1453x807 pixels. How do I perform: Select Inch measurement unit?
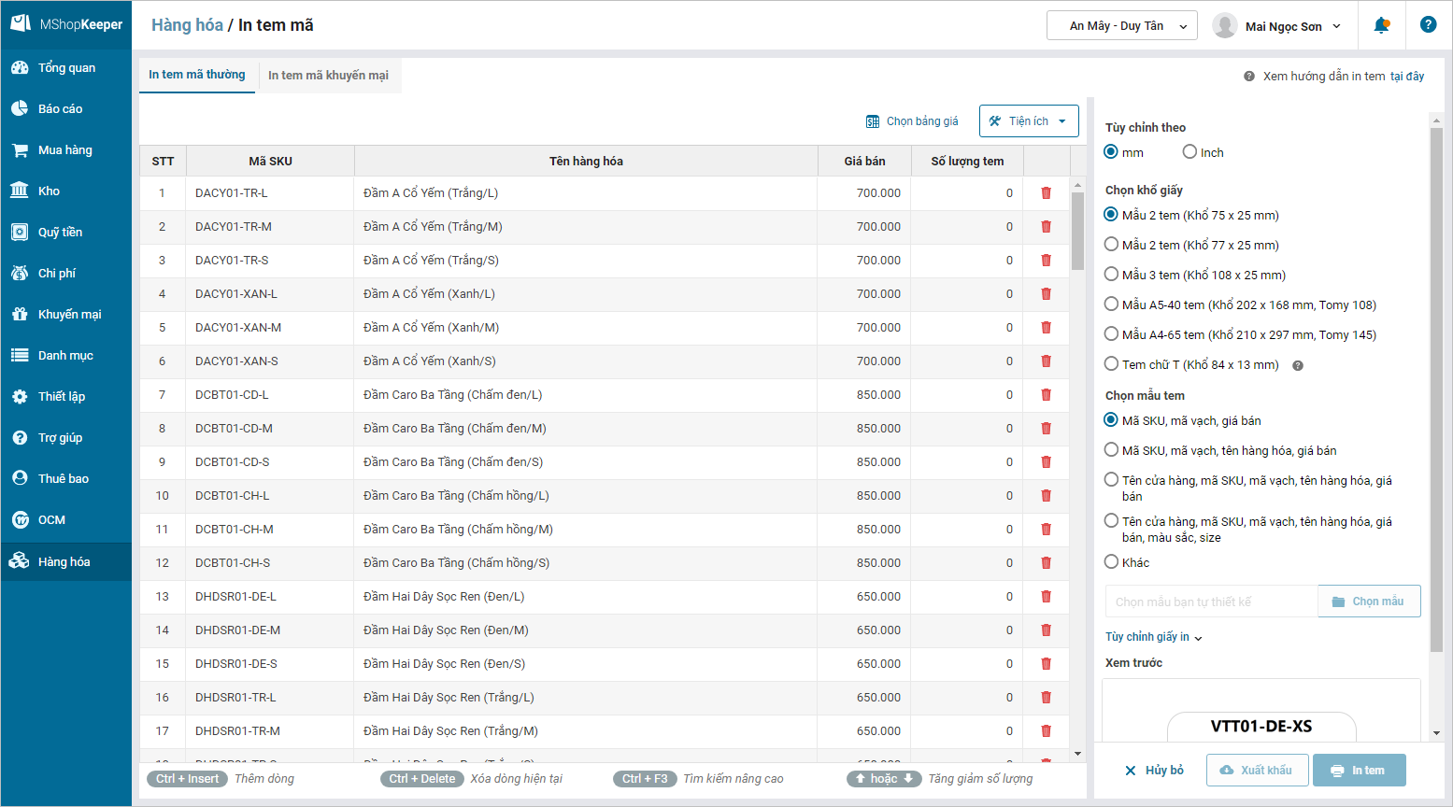click(1189, 152)
